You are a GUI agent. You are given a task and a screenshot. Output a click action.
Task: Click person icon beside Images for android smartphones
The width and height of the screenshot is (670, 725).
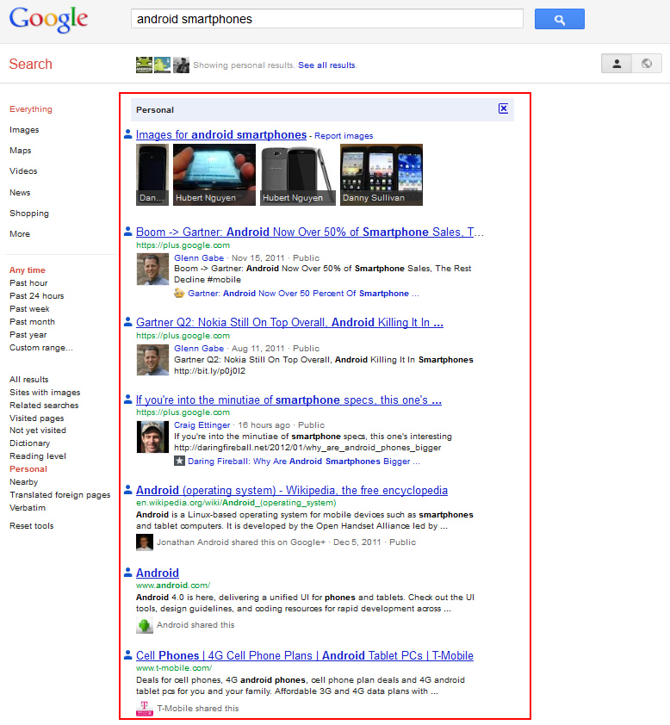pos(128,134)
